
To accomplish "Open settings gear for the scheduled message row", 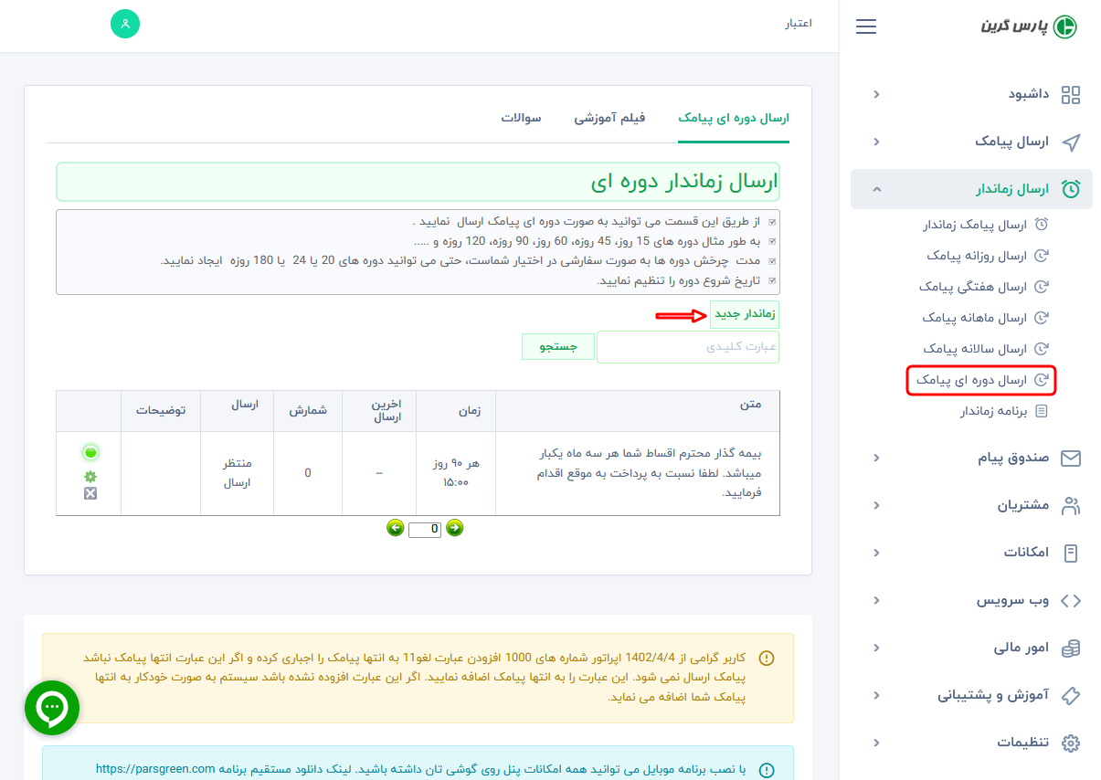I will pyautogui.click(x=90, y=476).
